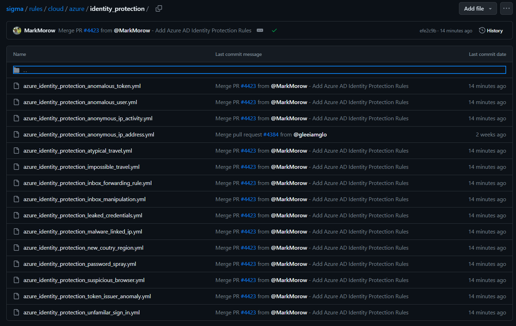Open azure_identity_protection_suspicious_browser.yml
The height and width of the screenshot is (326, 516).
84,280
